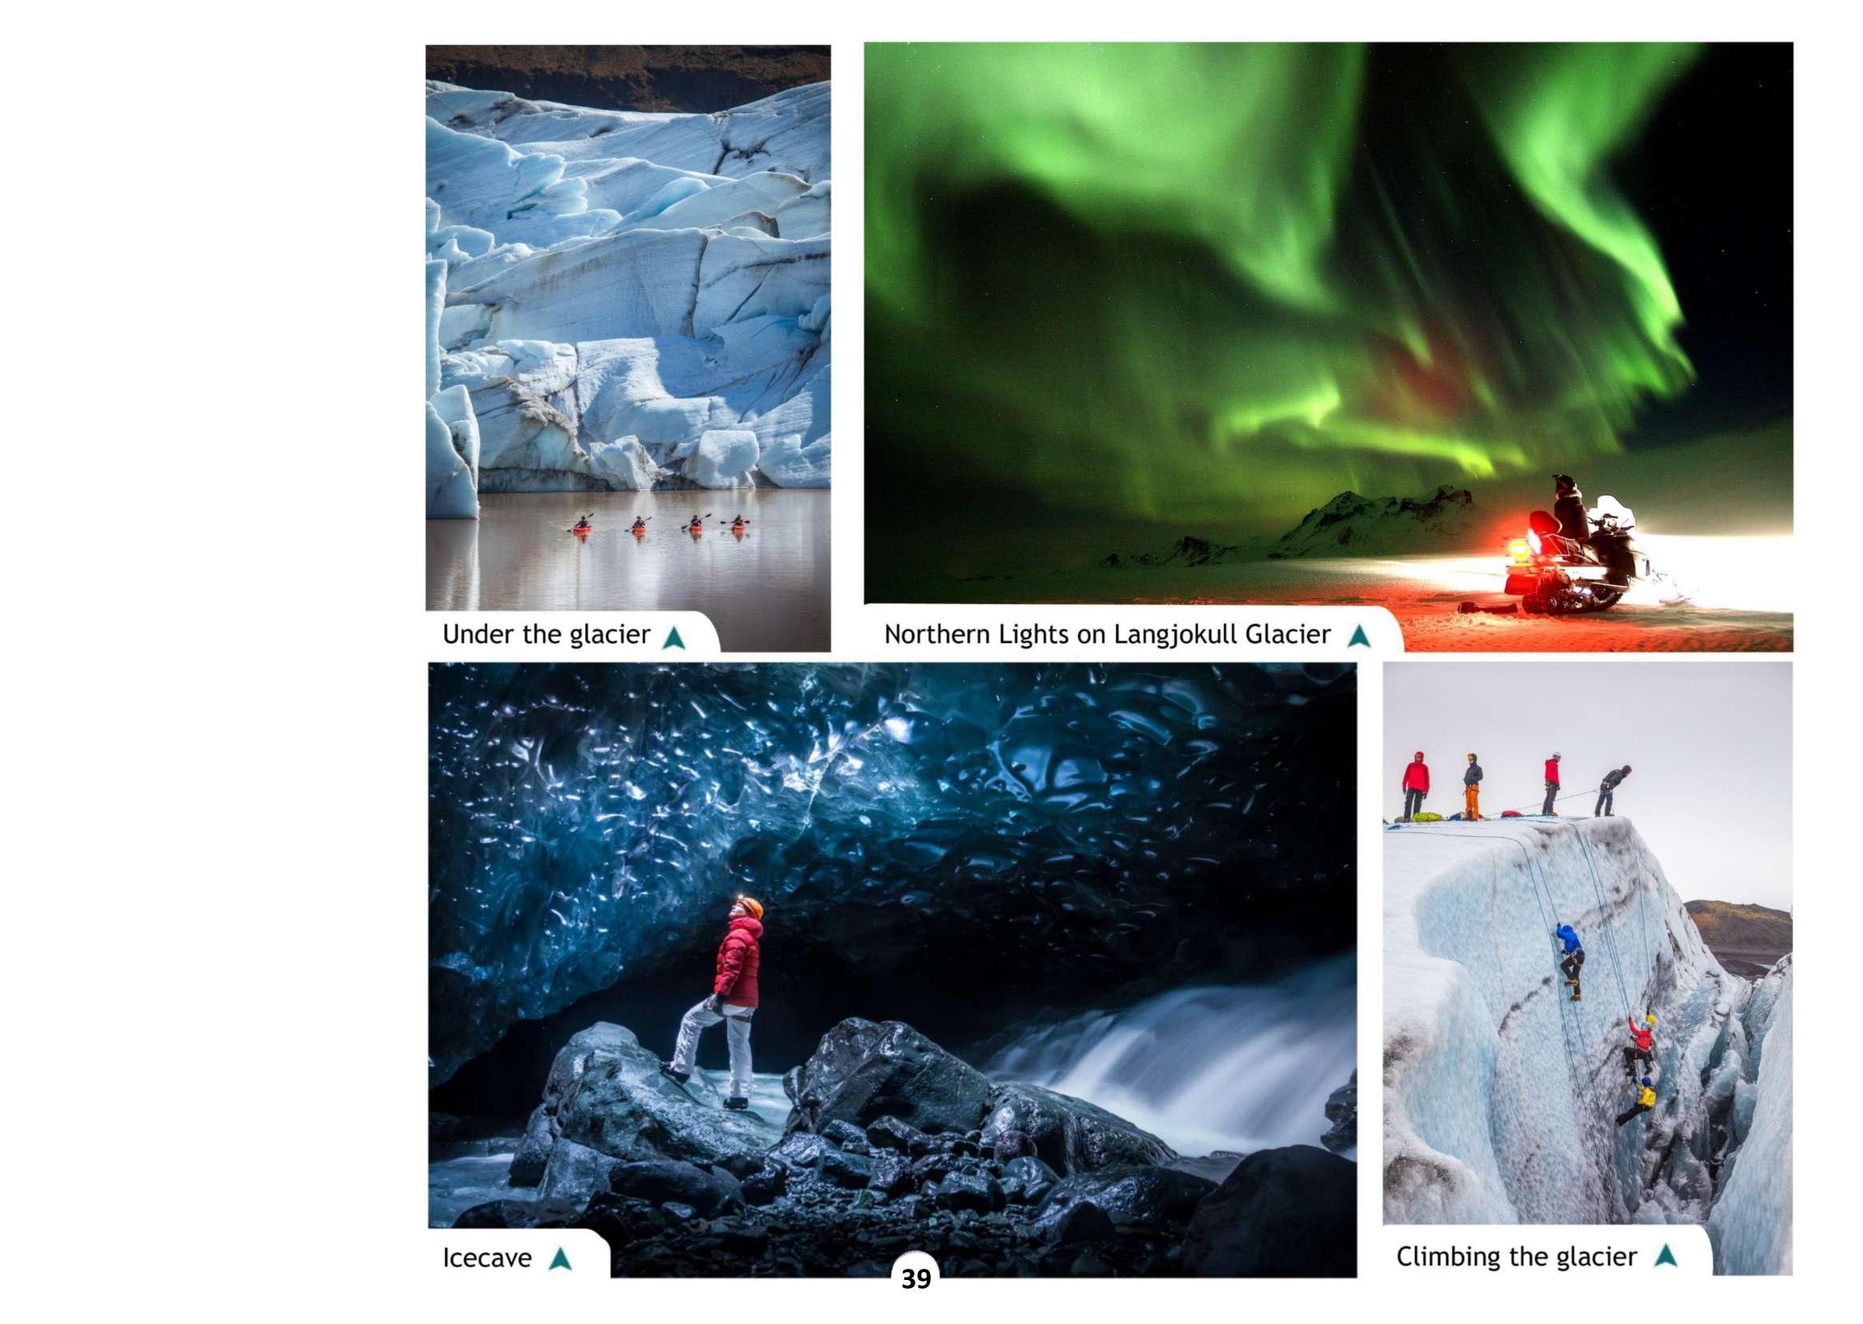Click the row of red kayaks
Viewport: 1863px width, 1324px height.
[659, 524]
